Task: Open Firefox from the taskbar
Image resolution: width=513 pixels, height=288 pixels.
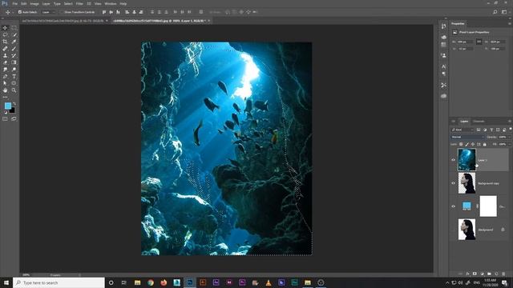Action: pos(164,282)
